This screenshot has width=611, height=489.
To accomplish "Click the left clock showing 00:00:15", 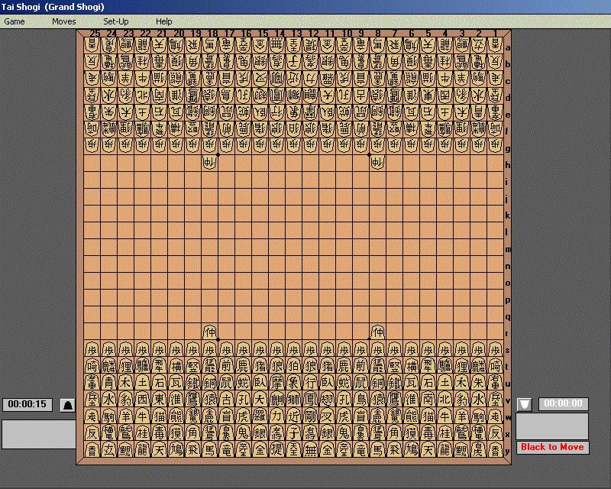I will [x=27, y=405].
